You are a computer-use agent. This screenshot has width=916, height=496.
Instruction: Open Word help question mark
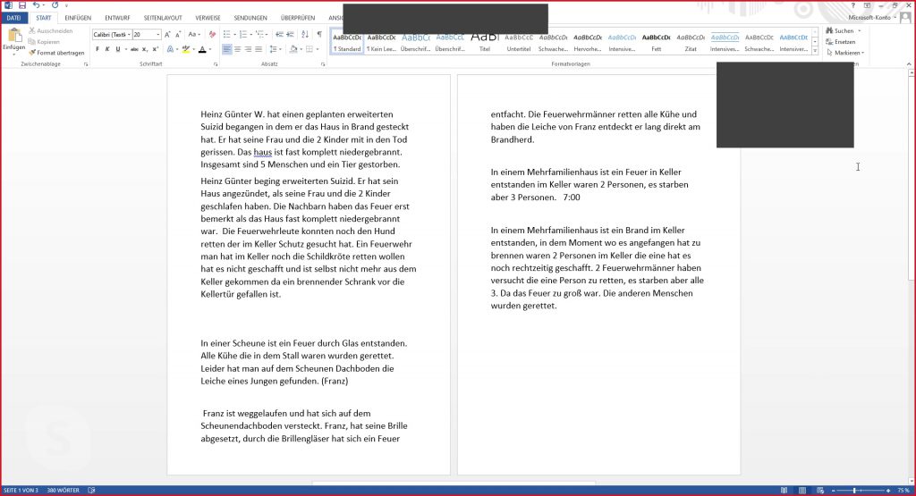point(852,5)
